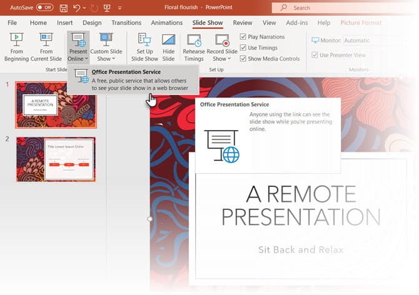
Task: Click the A REMOTE PRESENTATION title
Action: click(x=301, y=205)
